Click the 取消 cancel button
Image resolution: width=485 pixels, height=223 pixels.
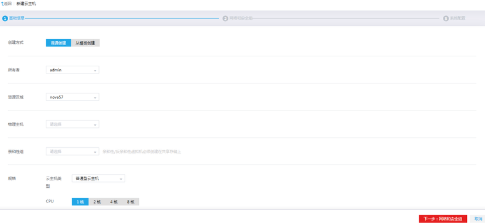(478, 219)
